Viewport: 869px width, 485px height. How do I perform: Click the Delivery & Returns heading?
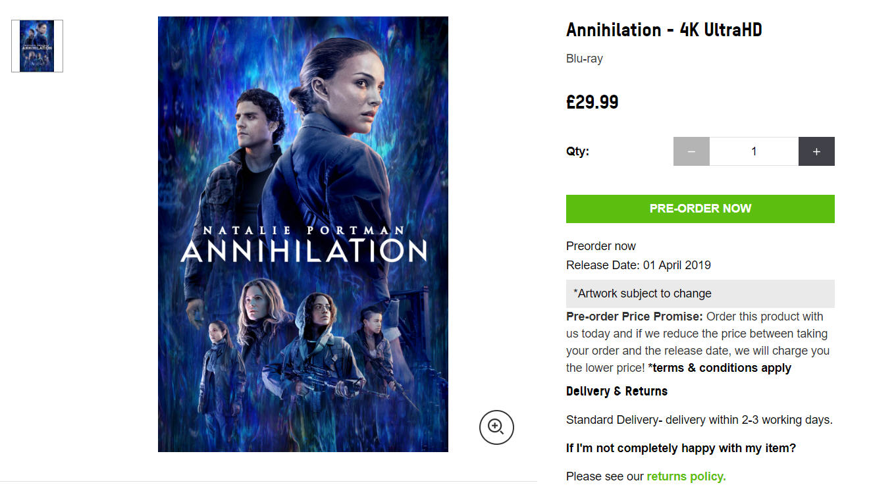pyautogui.click(x=617, y=391)
